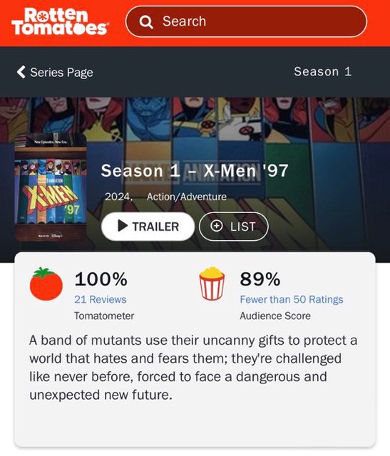Click the popcorn bucket audience icon
This screenshot has width=390, height=456.
[212, 284]
